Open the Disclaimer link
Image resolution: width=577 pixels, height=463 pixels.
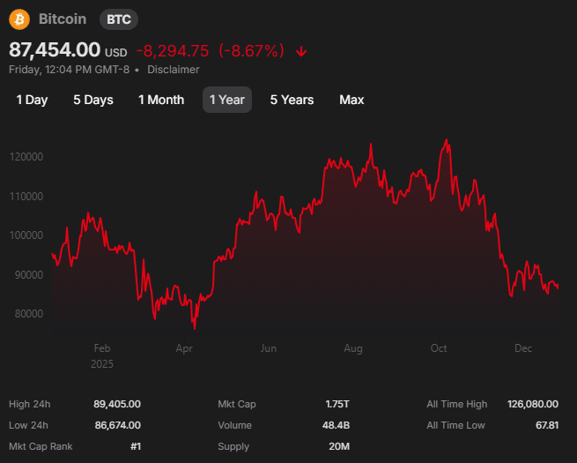click(x=174, y=70)
